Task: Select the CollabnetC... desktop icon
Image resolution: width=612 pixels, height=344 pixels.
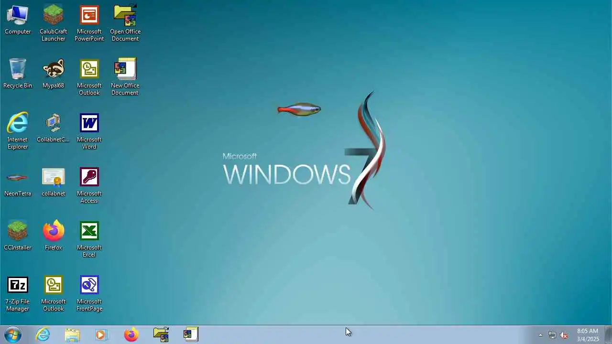Action: point(53,128)
